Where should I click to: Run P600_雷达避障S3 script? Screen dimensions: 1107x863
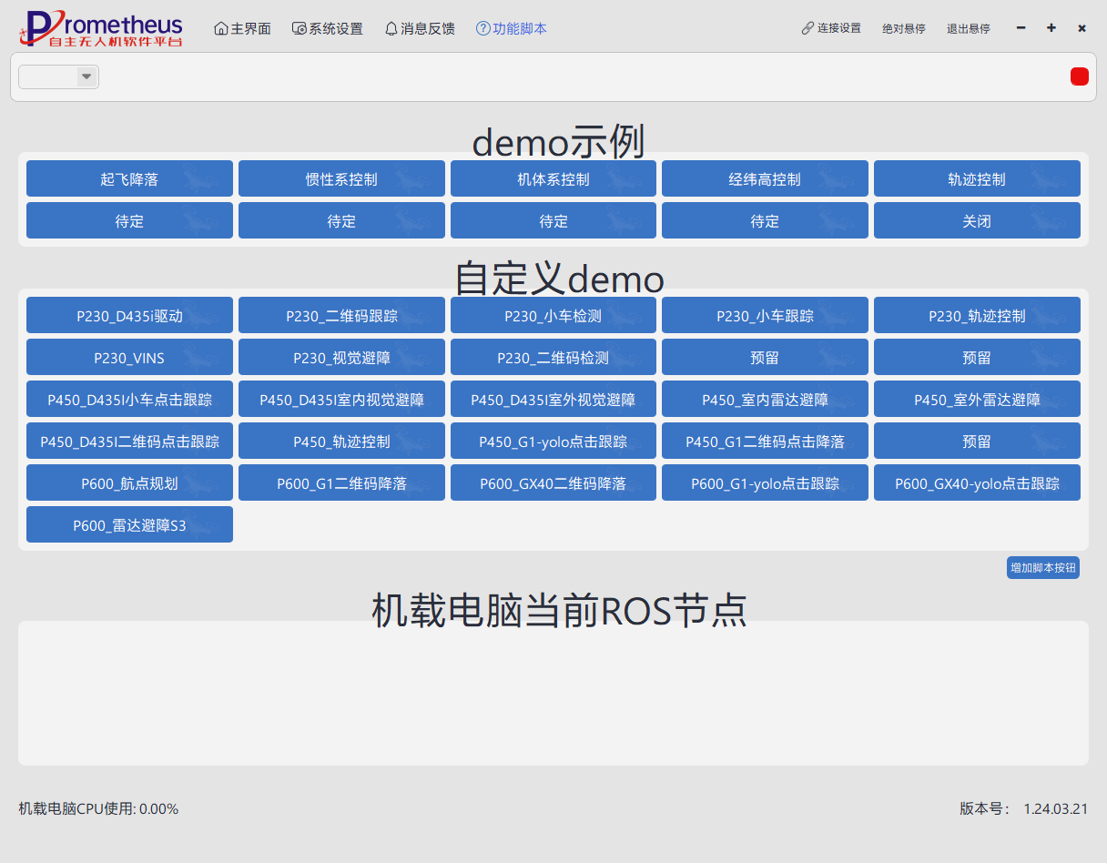[129, 525]
